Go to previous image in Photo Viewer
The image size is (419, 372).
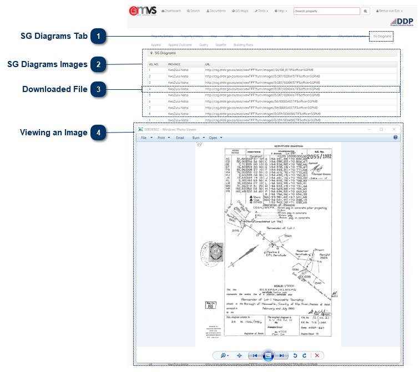255,355
